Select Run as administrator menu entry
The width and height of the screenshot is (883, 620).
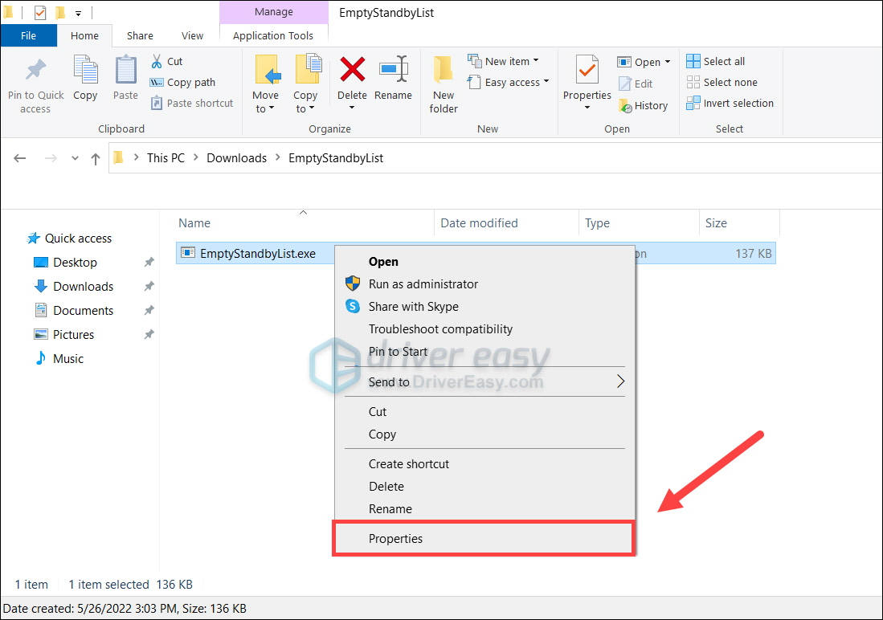pos(423,283)
